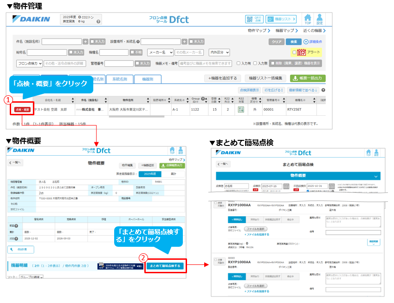Open the TOP home icon in 物件管理
Image resolution: width=394 pixels, height=303 pixels.
[x=308, y=19]
